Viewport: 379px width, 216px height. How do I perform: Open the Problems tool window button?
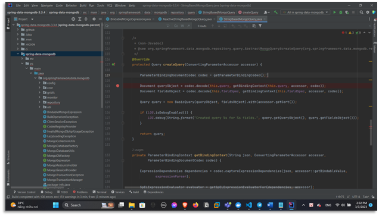click(80, 192)
